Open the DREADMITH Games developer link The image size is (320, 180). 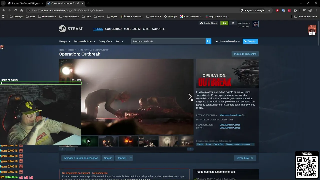coord(230,125)
